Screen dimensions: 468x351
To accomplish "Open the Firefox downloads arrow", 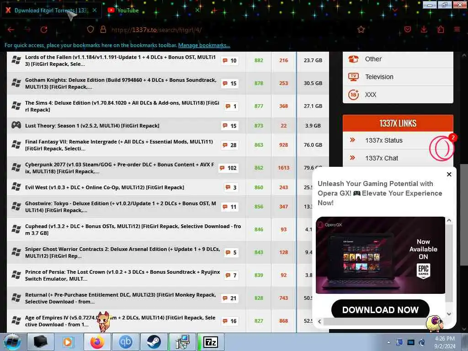I will 424,29.
